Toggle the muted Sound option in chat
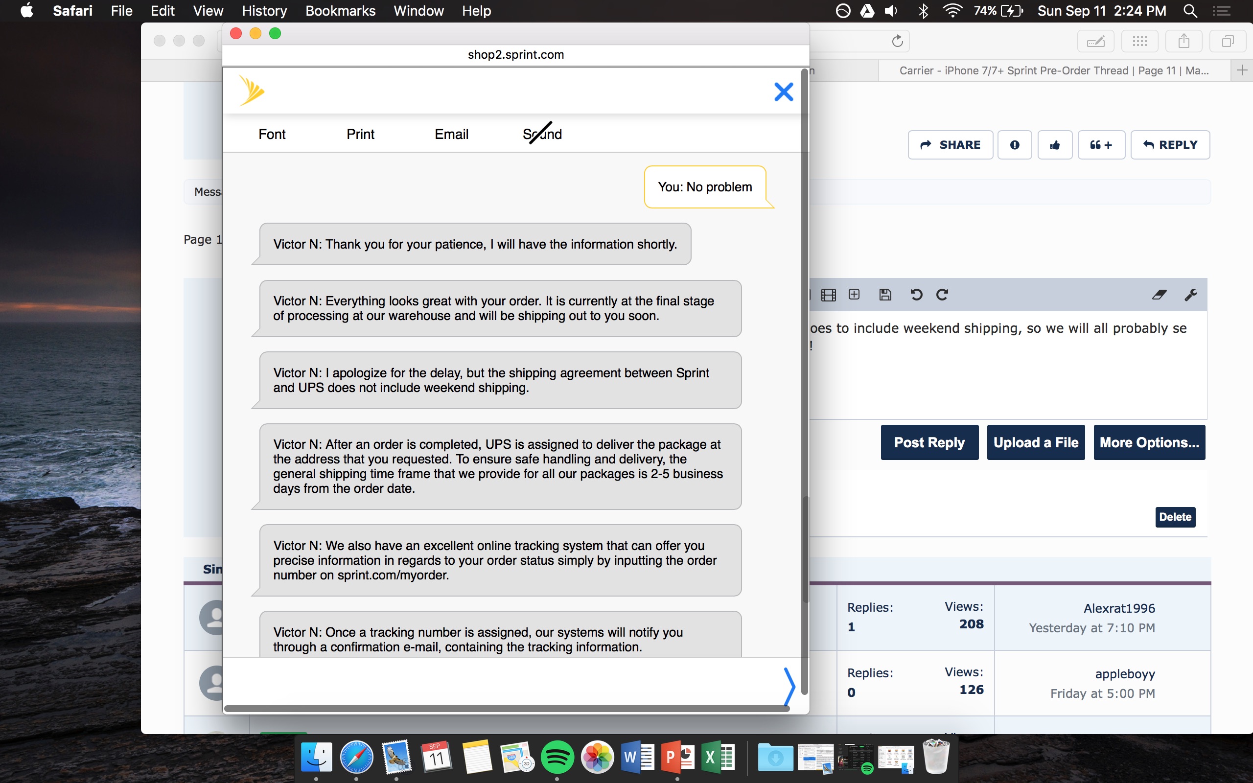 pos(542,134)
